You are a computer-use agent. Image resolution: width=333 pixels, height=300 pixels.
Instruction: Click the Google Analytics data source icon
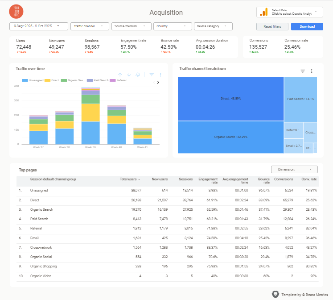(264, 12)
